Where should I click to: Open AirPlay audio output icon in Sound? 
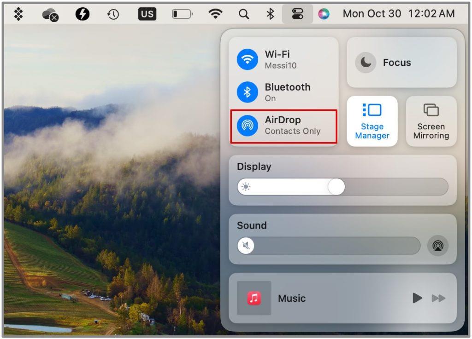[x=438, y=246]
